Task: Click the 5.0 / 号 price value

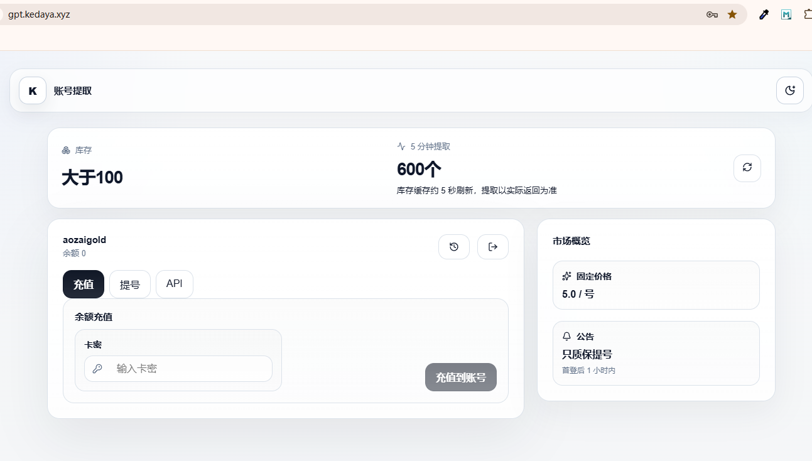Action: tap(578, 294)
